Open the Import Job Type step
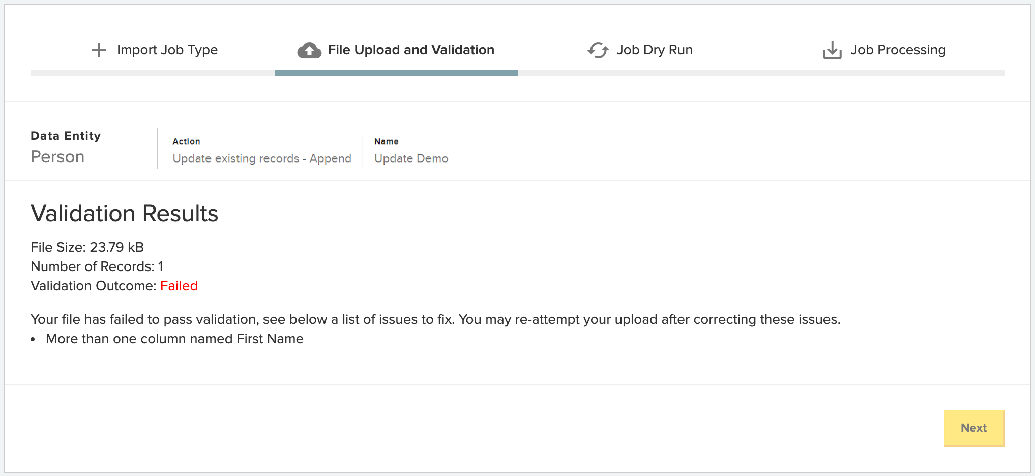Viewport: 1035px width, 476px height. pos(155,50)
